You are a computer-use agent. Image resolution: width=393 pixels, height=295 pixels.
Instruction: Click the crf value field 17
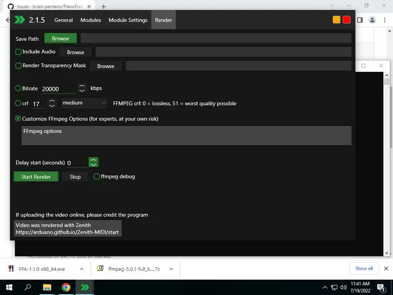click(39, 104)
